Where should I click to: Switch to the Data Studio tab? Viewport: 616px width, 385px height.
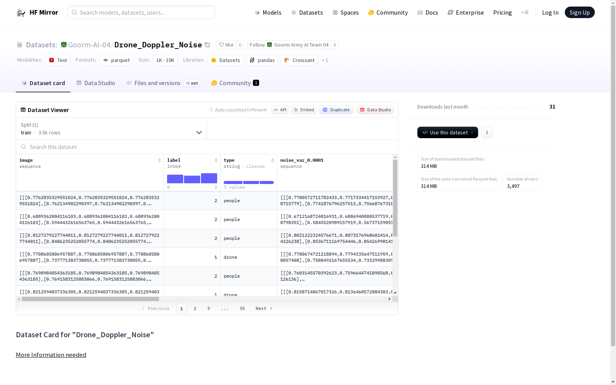[x=95, y=83]
